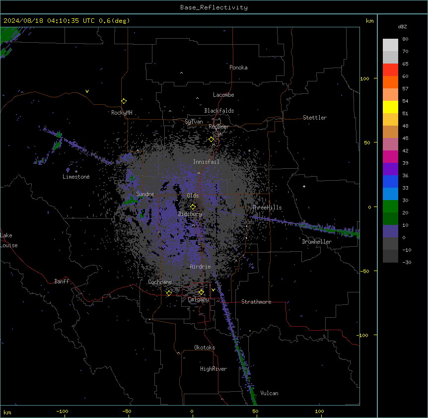Viewport: 428px width, 418px height.
Task: Click the Sundre town label
Action: point(145,194)
